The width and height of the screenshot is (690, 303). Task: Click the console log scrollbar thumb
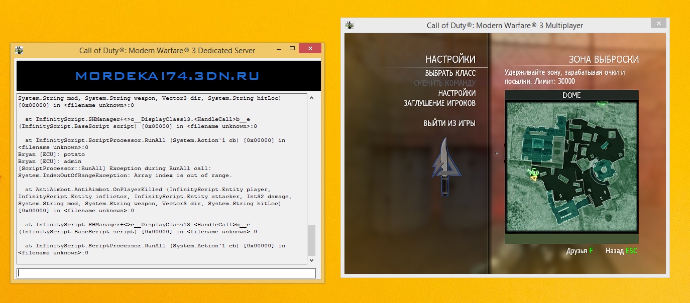point(311,240)
